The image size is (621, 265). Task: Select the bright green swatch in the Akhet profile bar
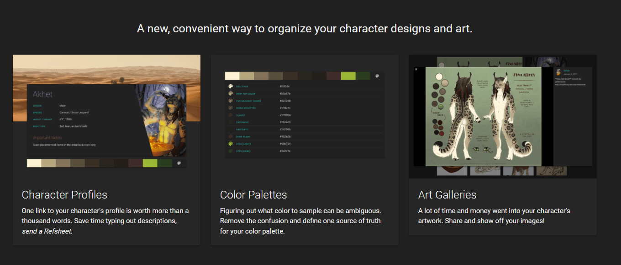click(x=150, y=163)
